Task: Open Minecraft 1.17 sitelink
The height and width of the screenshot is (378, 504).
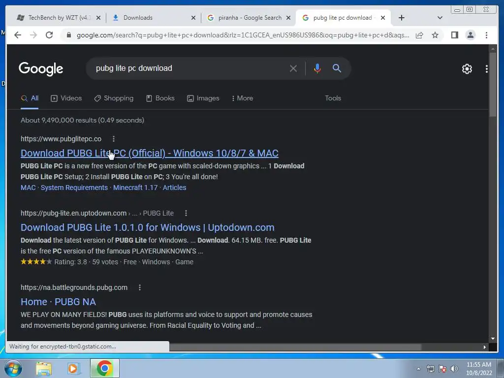Action: 135,188
